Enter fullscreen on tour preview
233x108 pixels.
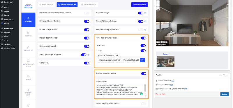(x=158, y=9)
